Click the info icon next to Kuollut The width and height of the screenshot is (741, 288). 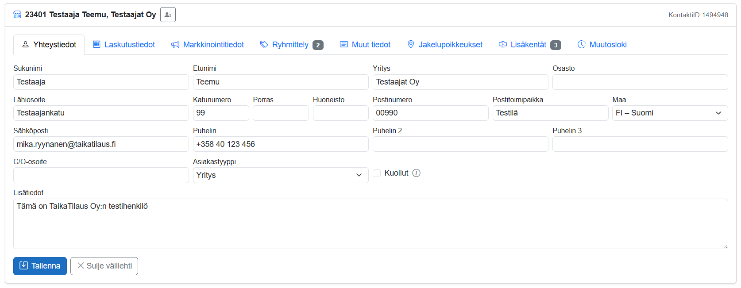point(417,173)
